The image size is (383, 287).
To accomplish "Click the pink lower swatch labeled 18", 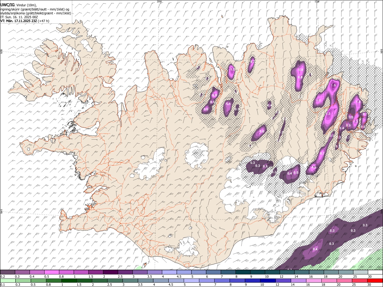I will tap(329, 280).
